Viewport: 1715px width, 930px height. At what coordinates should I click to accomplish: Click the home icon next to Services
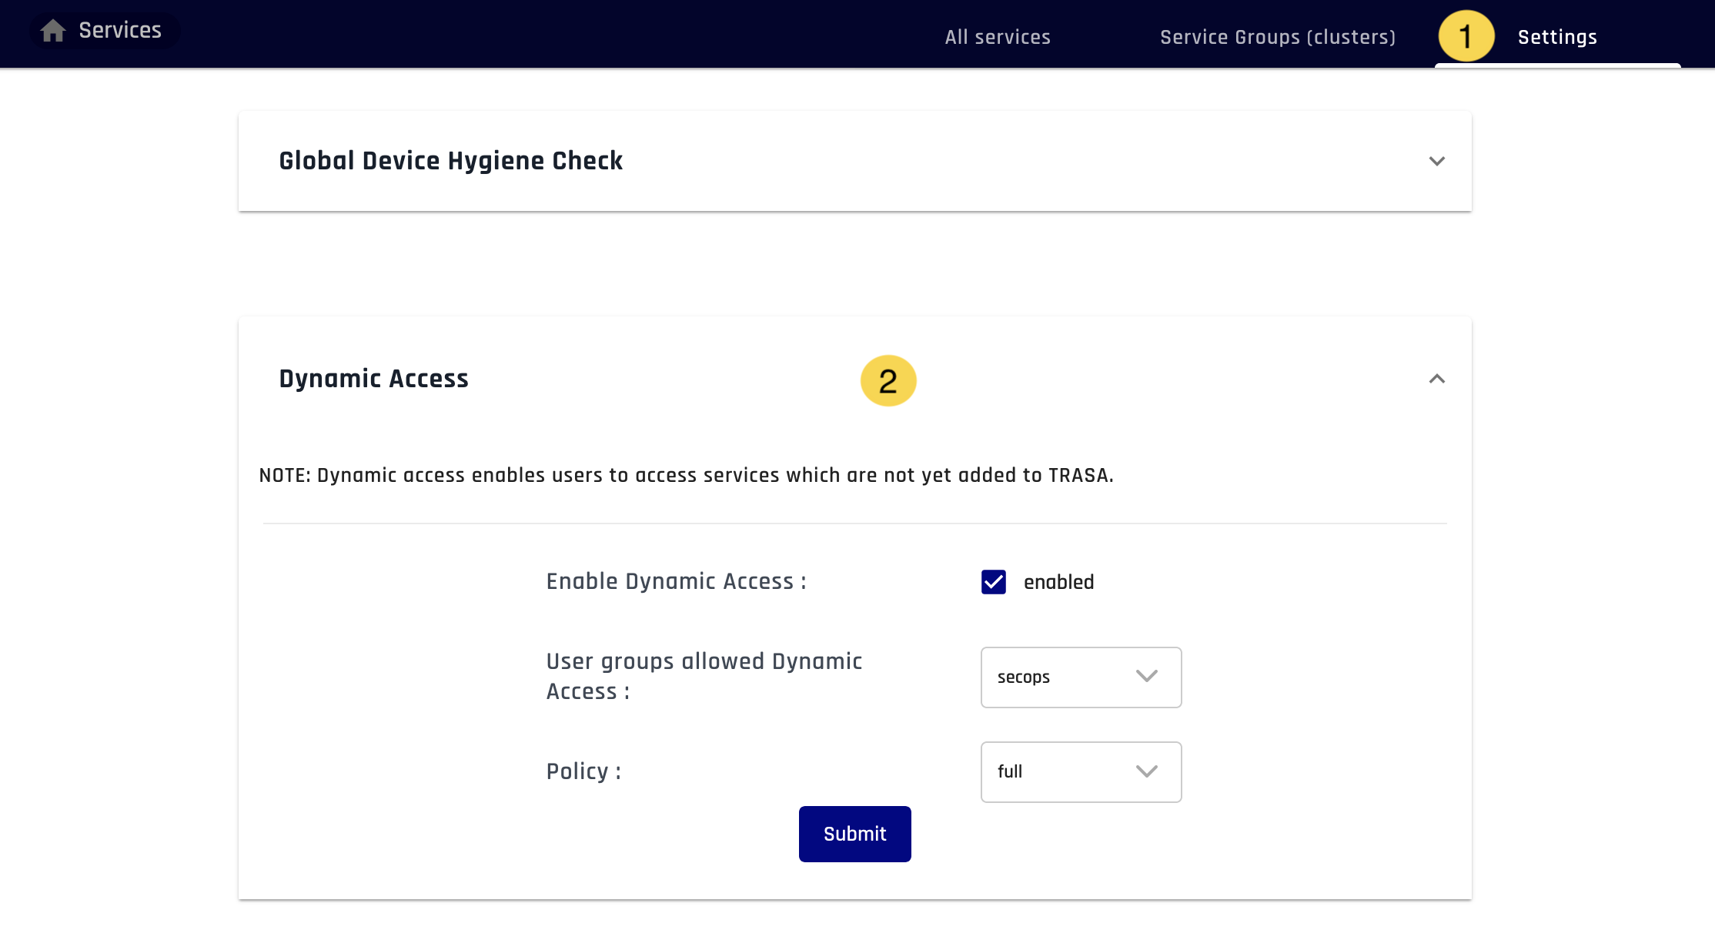[52, 30]
